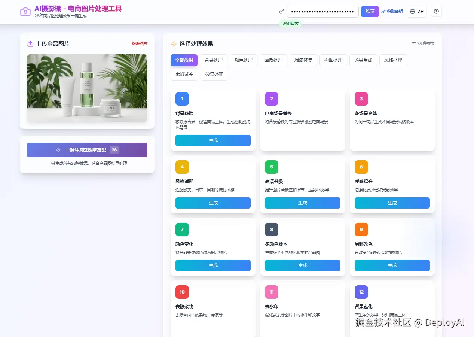Screen dimensions: 474x337
Task: Click number 7 badge for 颜色变化
Action: (x=182, y=230)
